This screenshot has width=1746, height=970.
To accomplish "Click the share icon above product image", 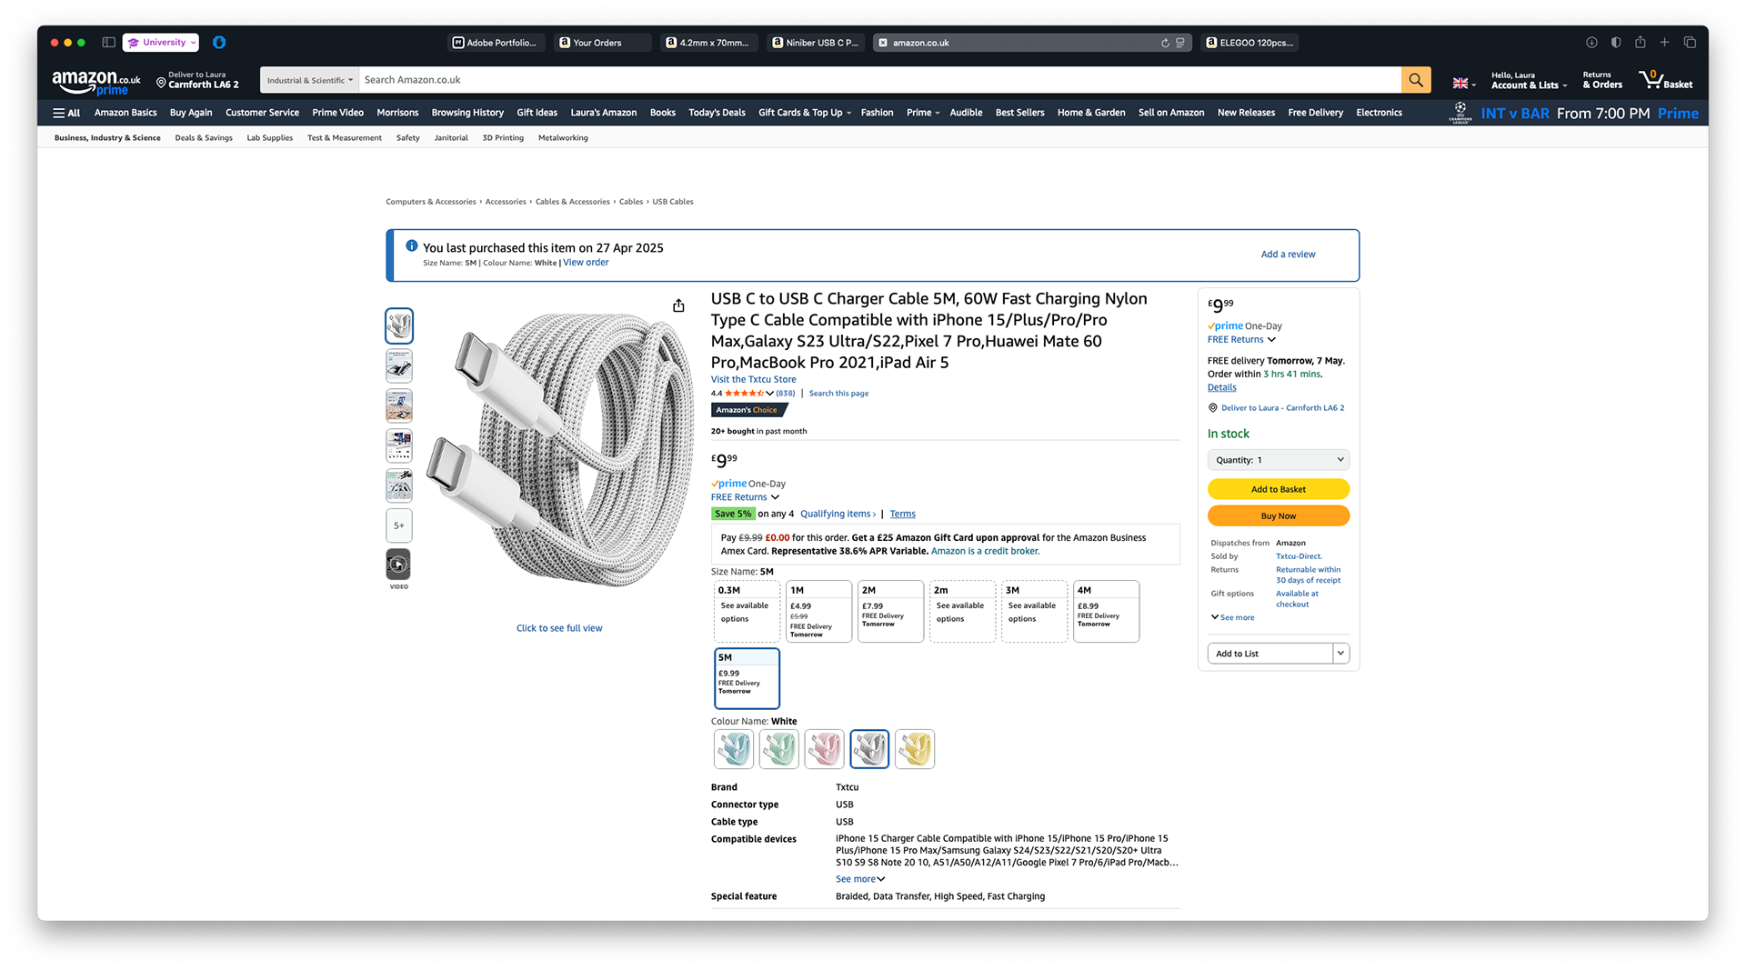I will [x=678, y=305].
